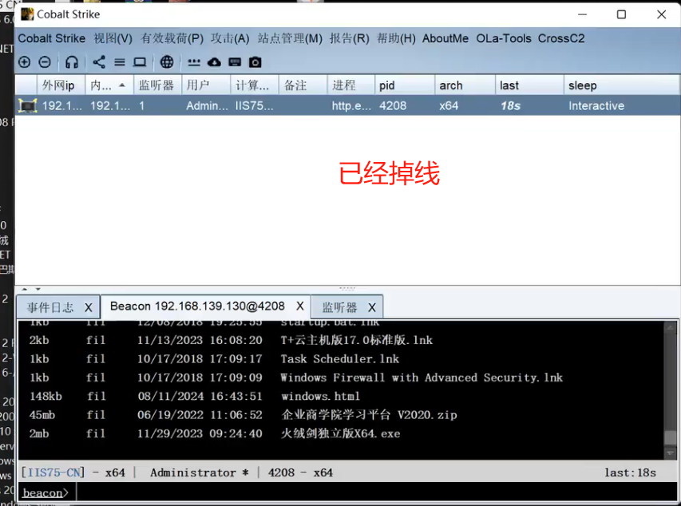
Task: Sort by 计算机 column header
Action: point(255,85)
